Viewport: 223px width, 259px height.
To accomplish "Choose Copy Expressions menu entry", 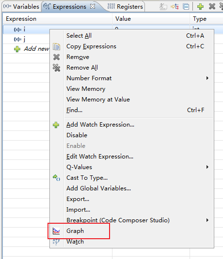I will pyautogui.click(x=132, y=46).
